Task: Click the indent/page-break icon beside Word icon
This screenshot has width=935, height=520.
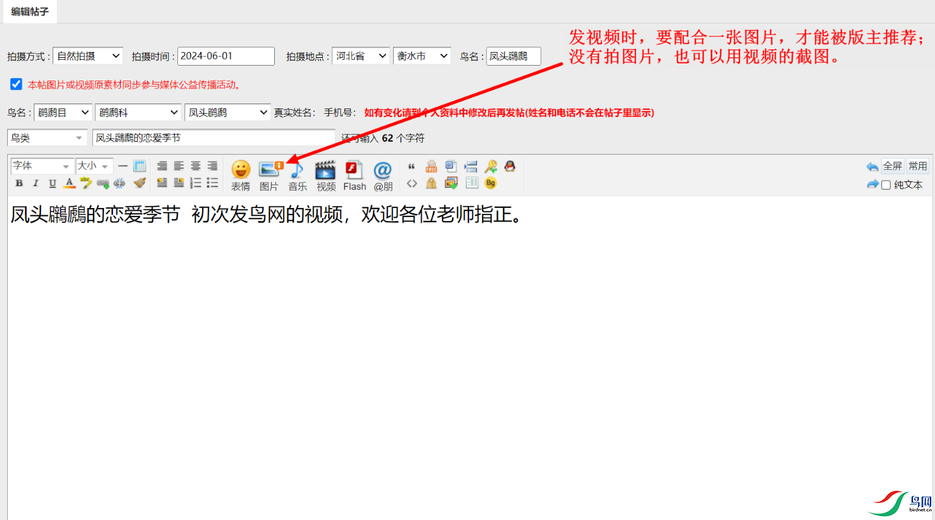Action: pos(471,166)
